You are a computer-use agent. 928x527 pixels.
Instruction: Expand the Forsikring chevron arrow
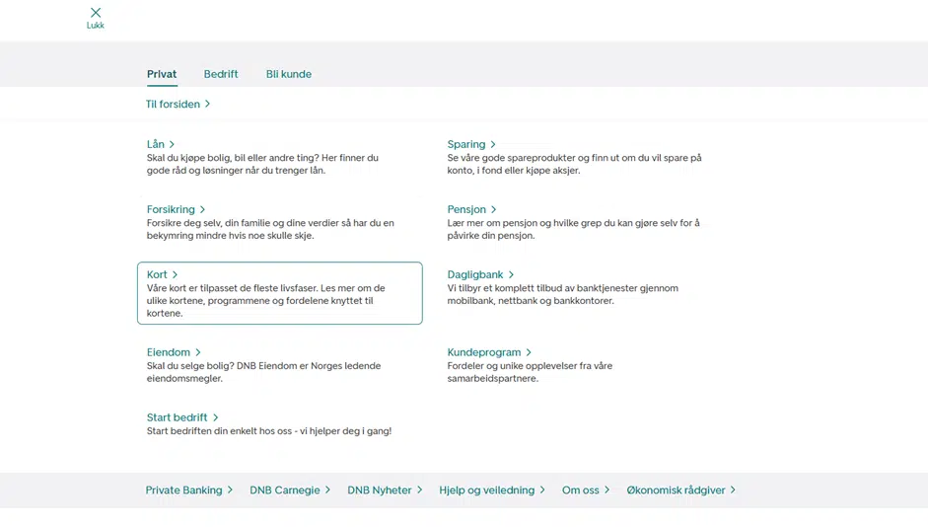pyautogui.click(x=202, y=209)
